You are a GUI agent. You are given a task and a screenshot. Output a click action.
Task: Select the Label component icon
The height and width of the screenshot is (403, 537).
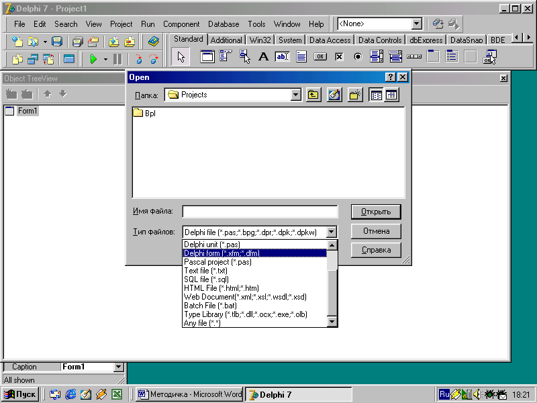[263, 56]
